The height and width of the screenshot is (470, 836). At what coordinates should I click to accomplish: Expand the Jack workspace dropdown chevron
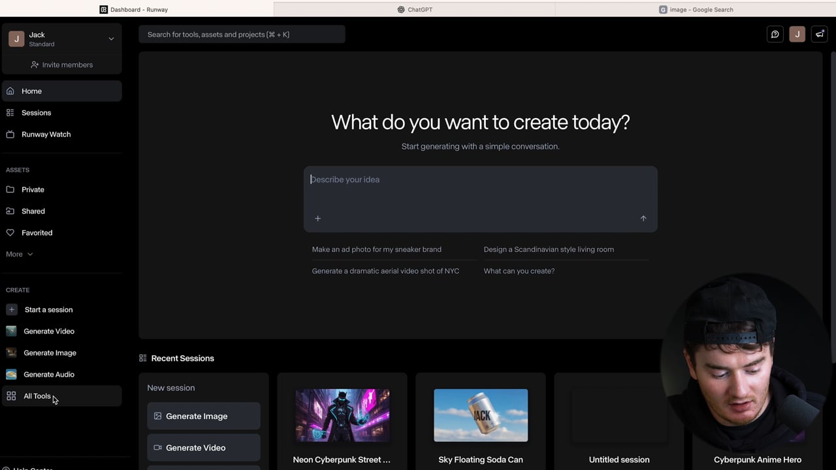coord(111,39)
